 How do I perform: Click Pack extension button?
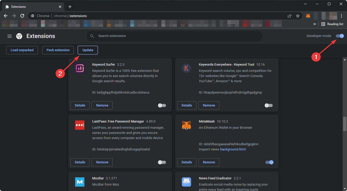pyautogui.click(x=58, y=50)
